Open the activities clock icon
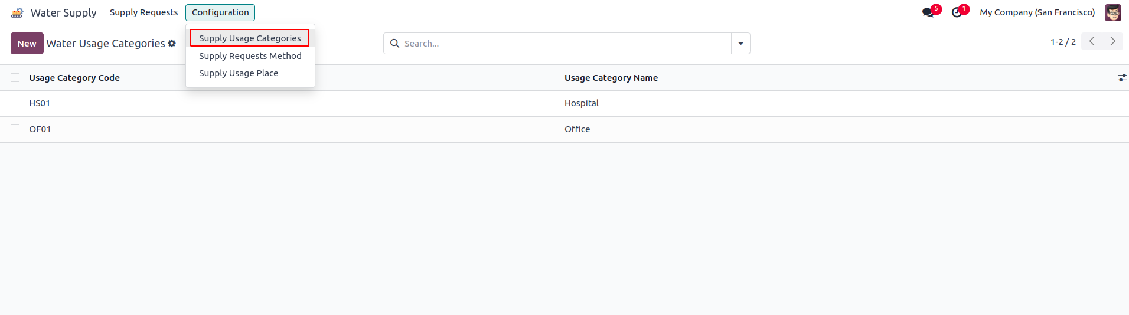 pyautogui.click(x=957, y=12)
